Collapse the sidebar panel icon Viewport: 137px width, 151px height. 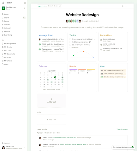[x=25, y=3]
